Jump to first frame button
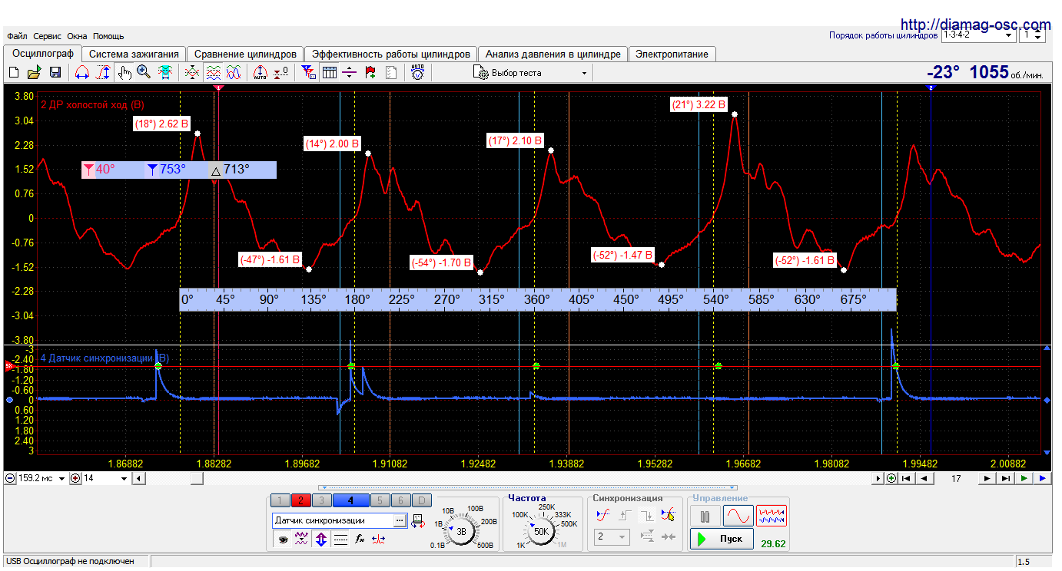Image resolution: width=1062 pixels, height=571 pixels. tap(907, 478)
